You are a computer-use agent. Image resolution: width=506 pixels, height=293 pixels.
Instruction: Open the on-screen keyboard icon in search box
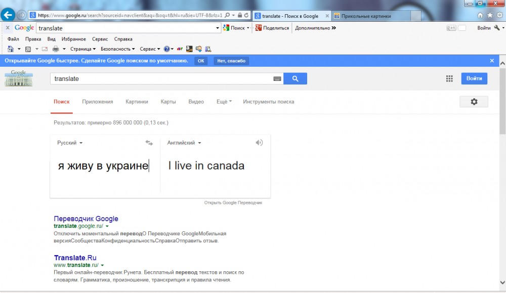coord(277,79)
